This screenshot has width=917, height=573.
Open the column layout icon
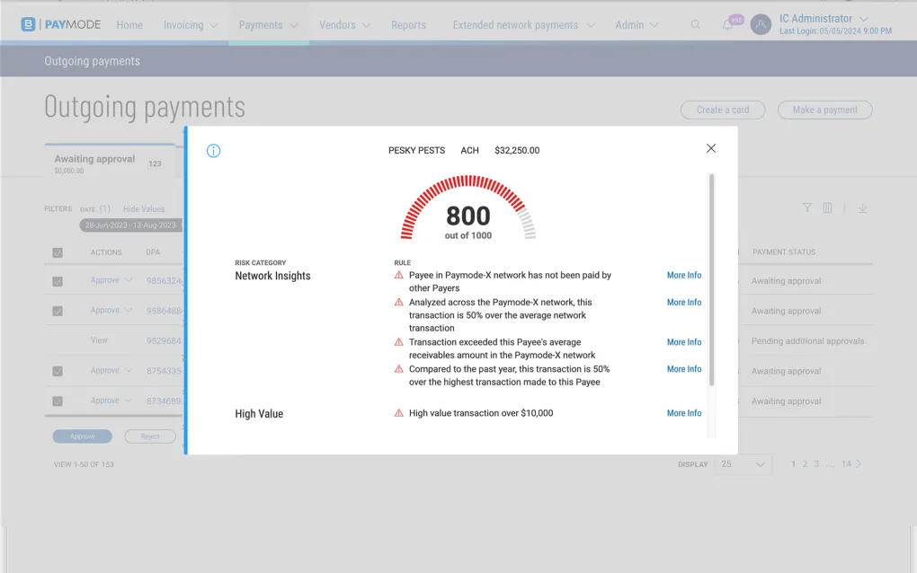pyautogui.click(x=828, y=208)
